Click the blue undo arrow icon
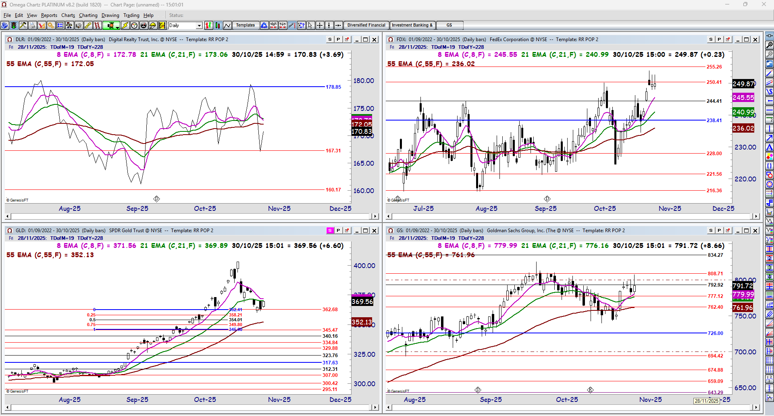The width and height of the screenshot is (774, 416). pos(770,64)
